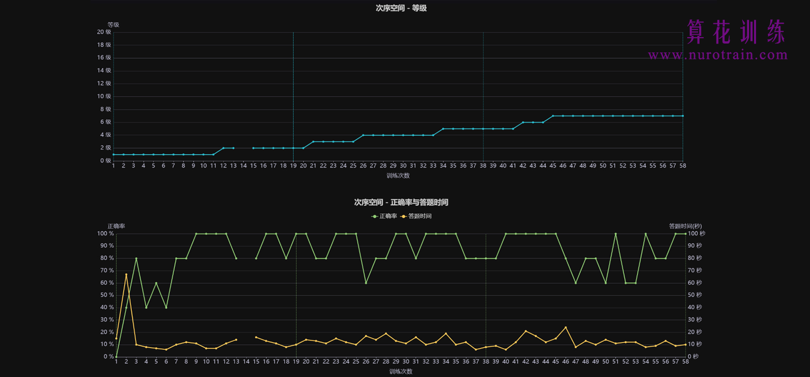810x377 pixels.
Task: Select level chart point at training 21
Action: pyautogui.click(x=313, y=141)
